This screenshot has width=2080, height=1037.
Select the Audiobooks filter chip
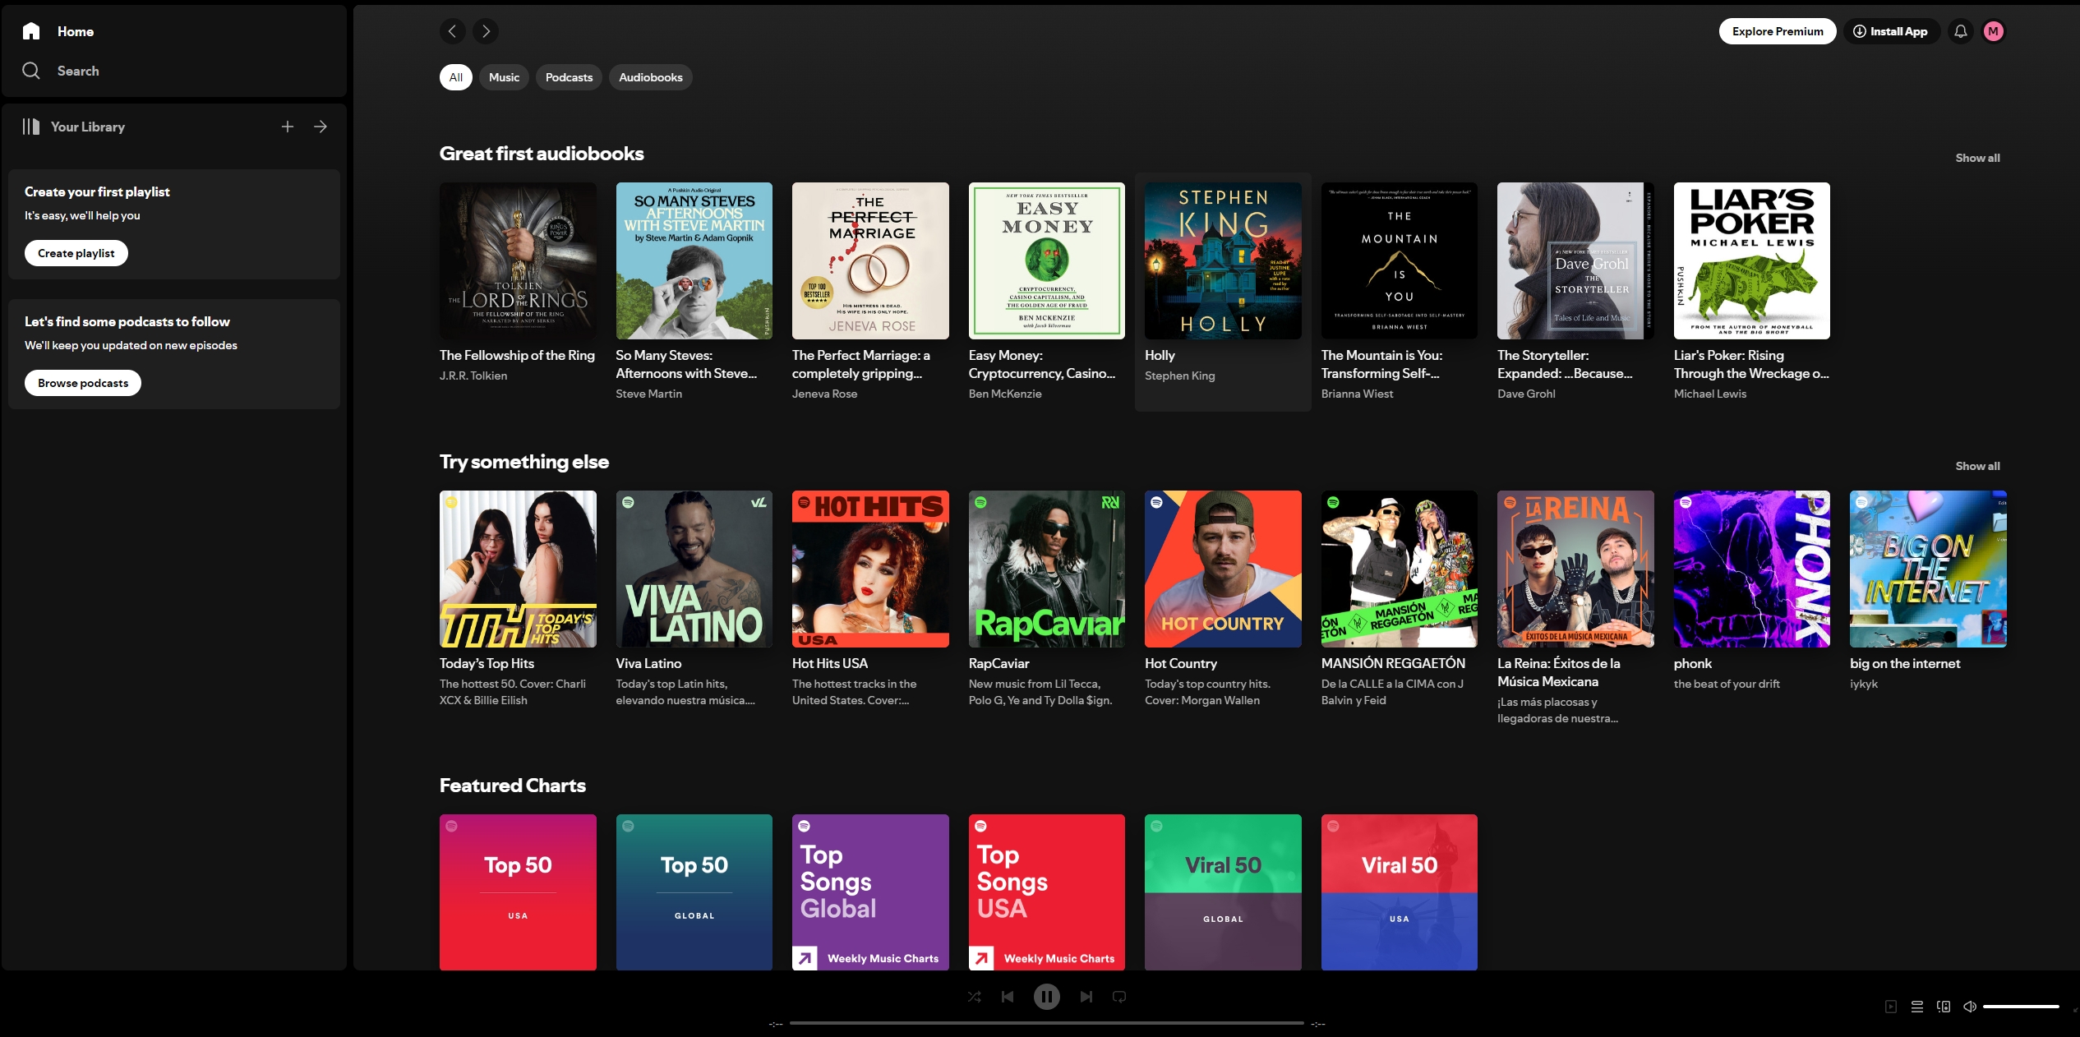coord(650,77)
